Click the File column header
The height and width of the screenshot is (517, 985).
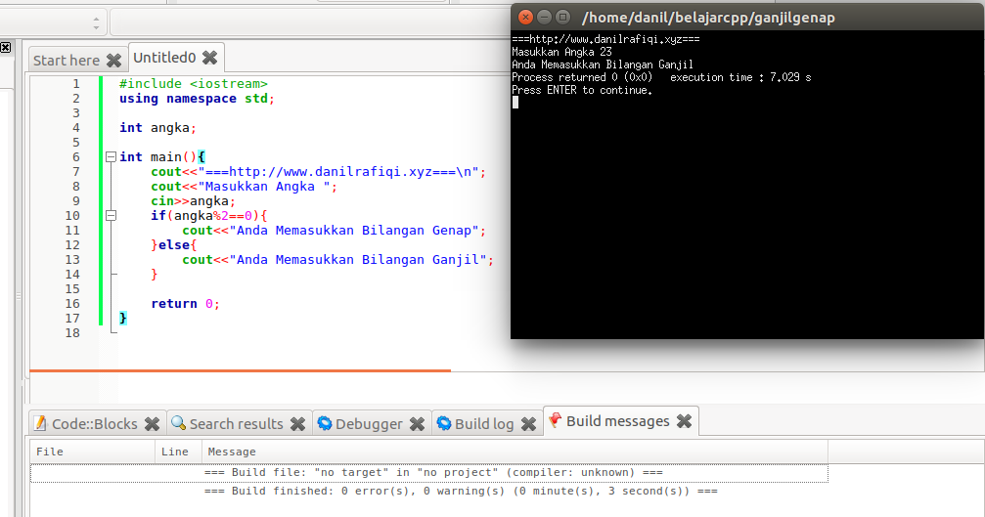pos(92,452)
